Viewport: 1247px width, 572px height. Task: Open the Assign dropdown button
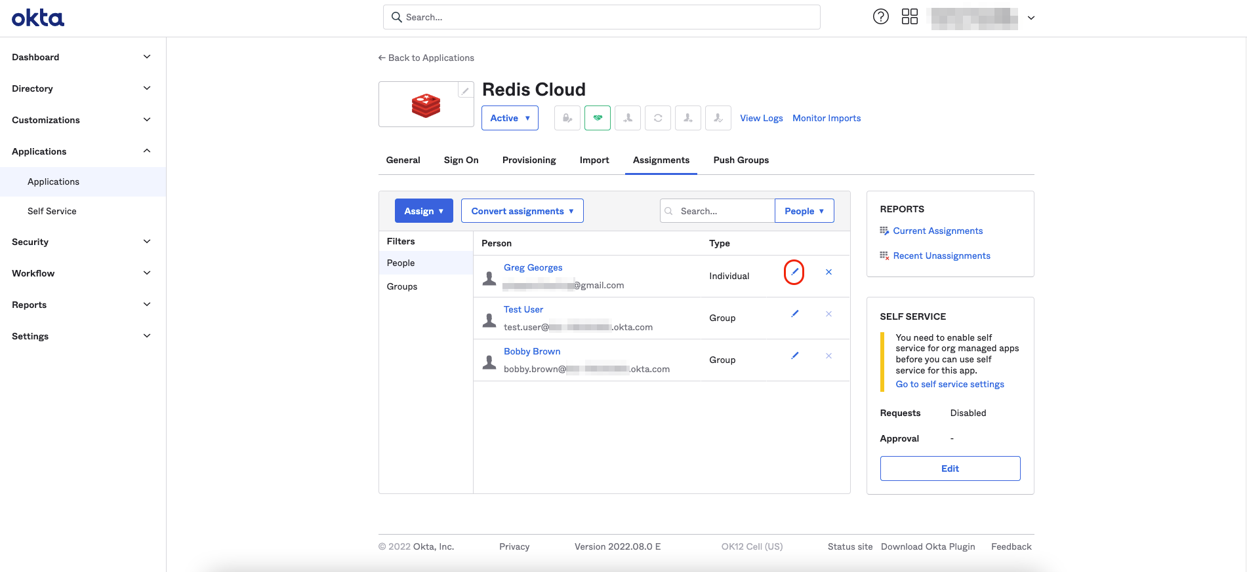pos(424,211)
